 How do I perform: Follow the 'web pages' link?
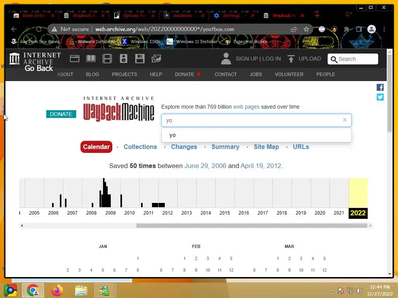(246, 107)
